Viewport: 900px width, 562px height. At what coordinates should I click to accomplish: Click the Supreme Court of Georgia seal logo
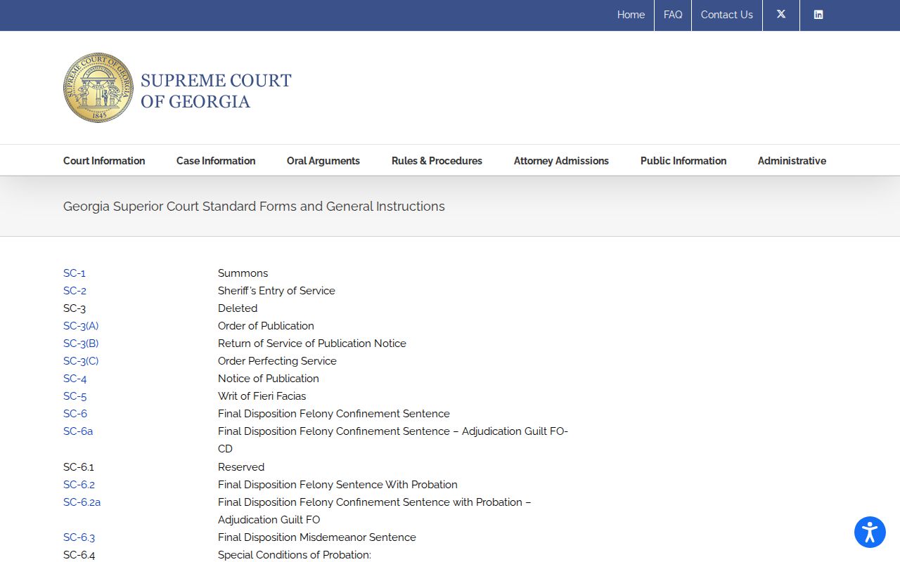point(98,88)
